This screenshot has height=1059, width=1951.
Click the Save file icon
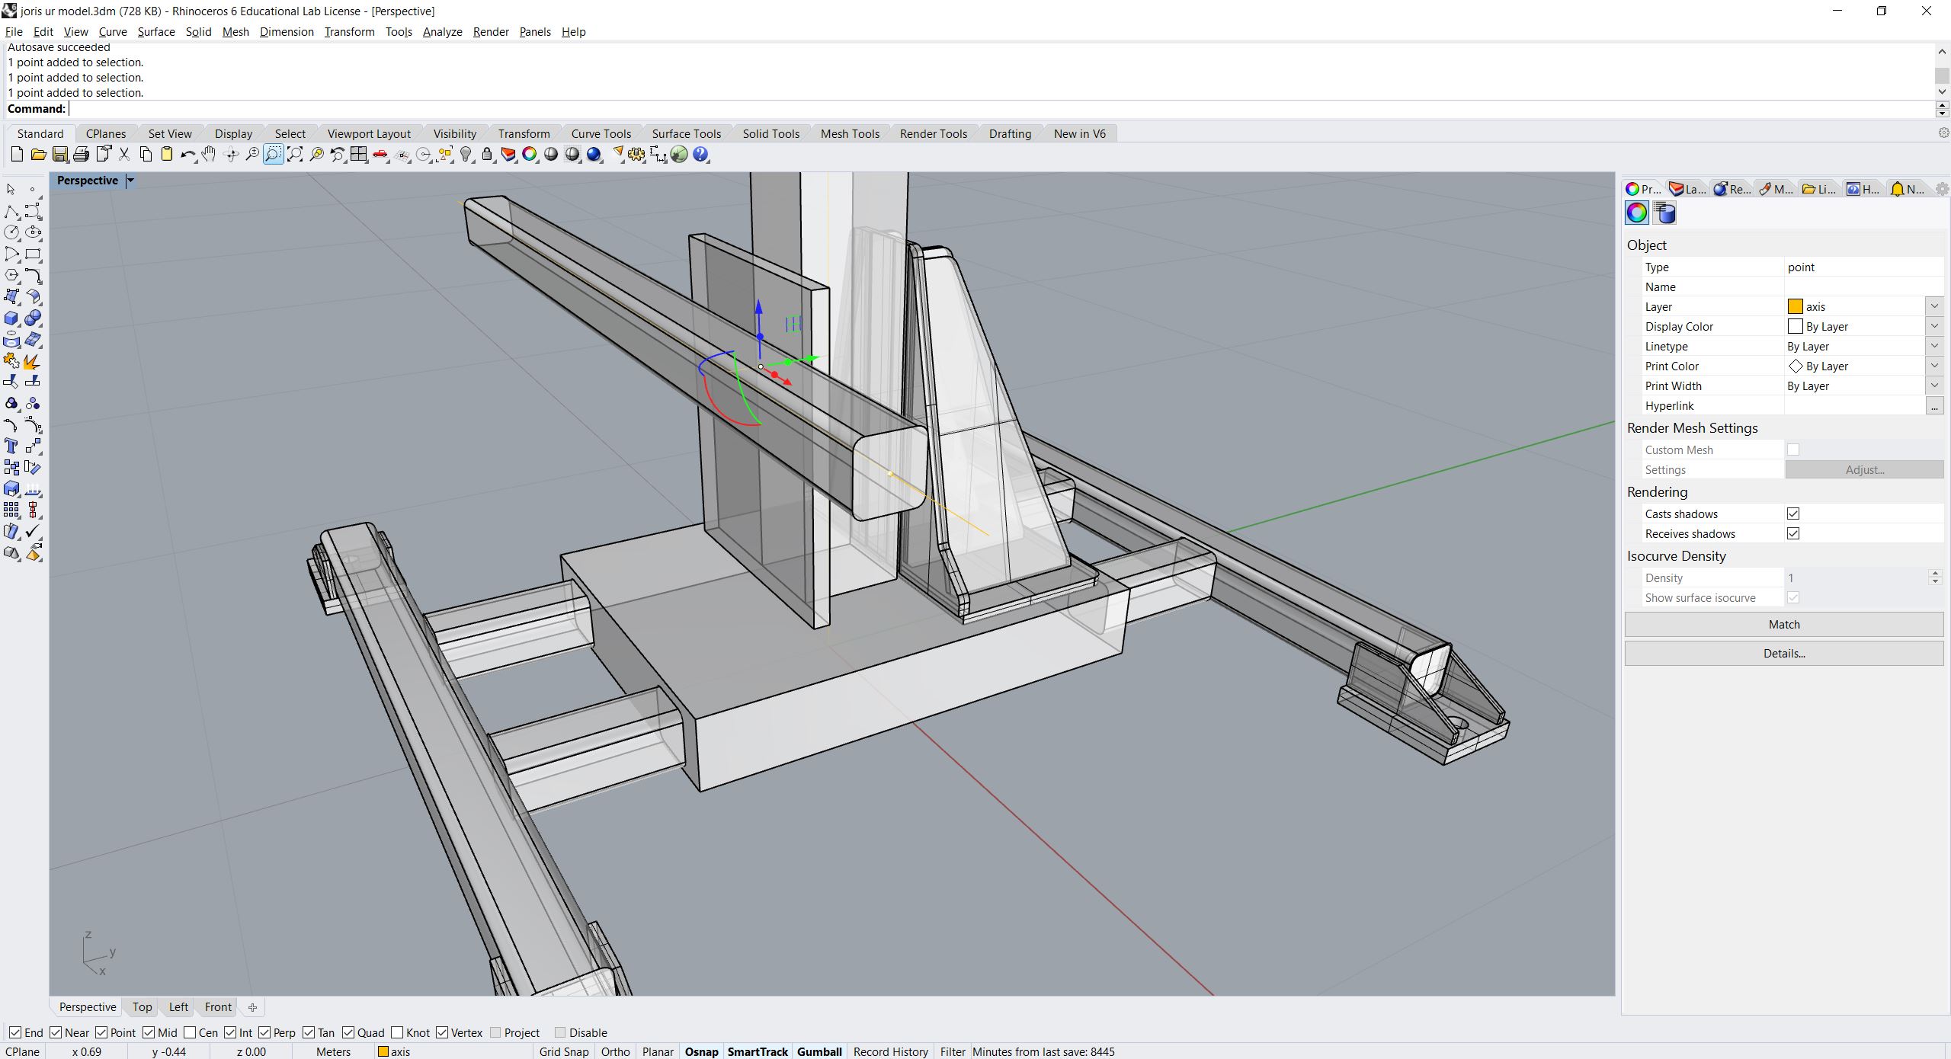click(x=59, y=155)
